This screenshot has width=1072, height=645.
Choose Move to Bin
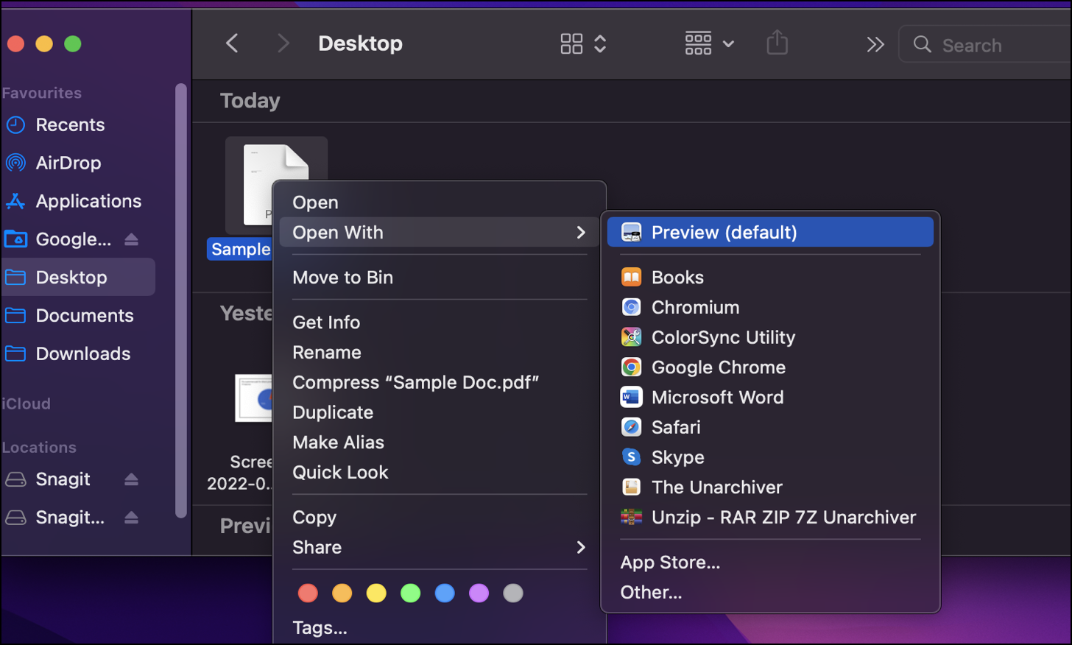pos(342,278)
